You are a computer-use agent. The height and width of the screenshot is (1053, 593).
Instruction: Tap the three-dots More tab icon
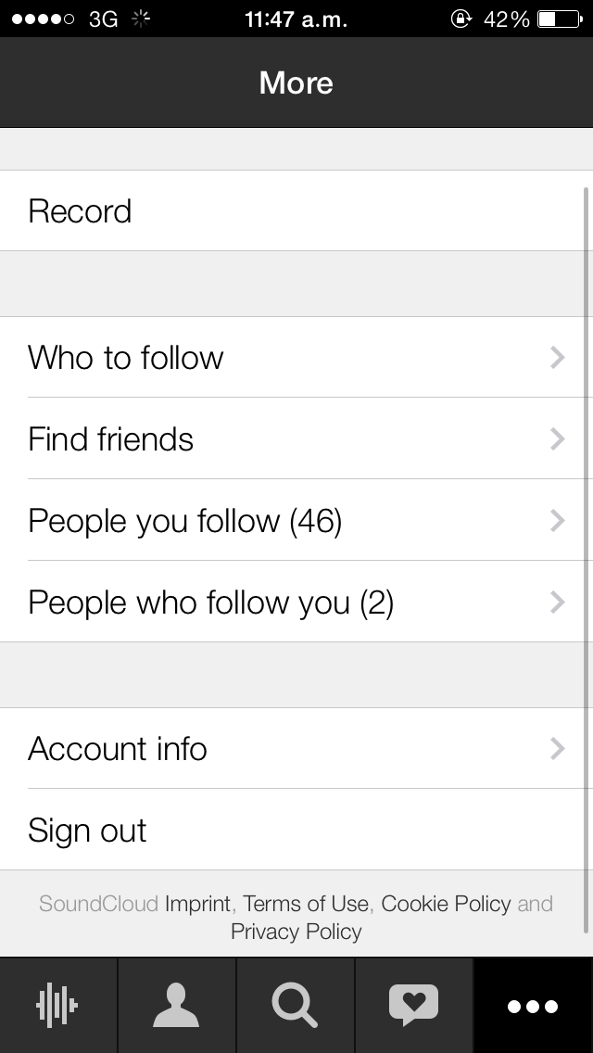click(533, 1006)
